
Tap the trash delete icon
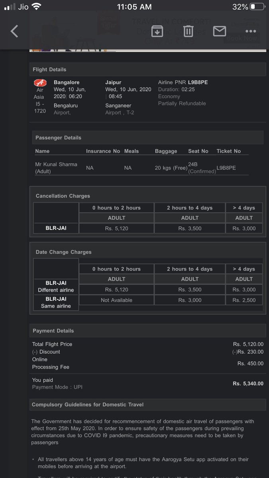pos(188,31)
